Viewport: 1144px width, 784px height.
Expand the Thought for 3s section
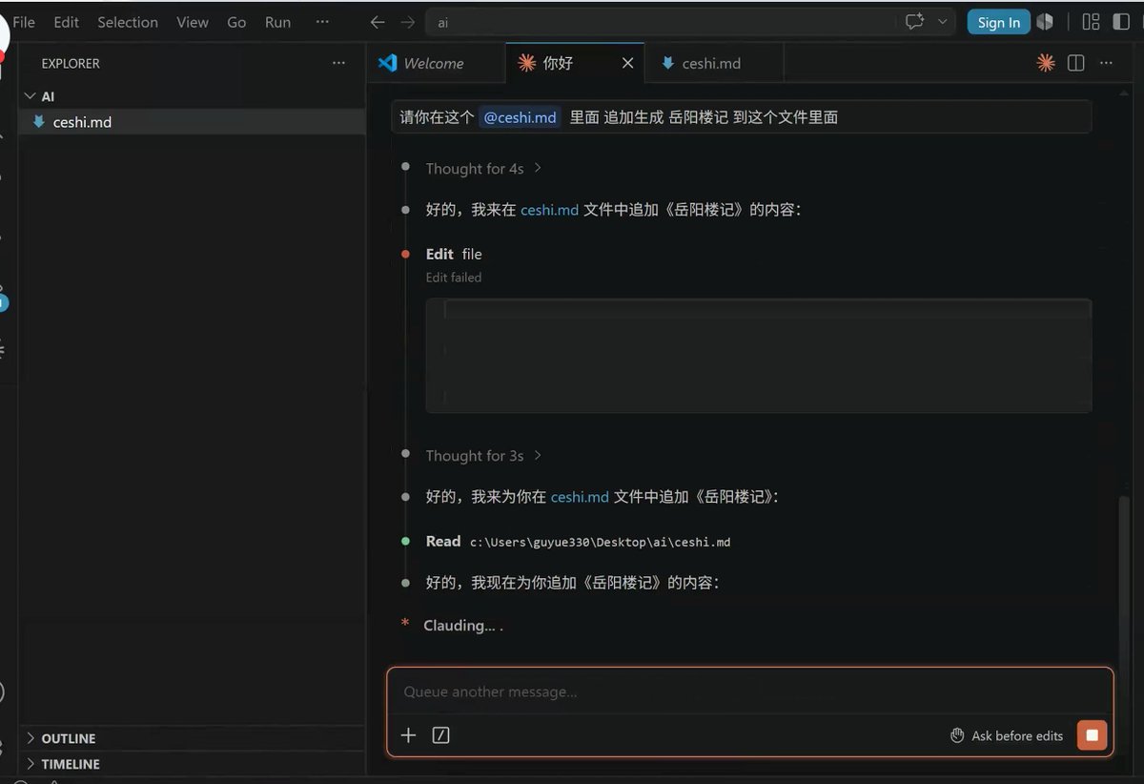(484, 456)
